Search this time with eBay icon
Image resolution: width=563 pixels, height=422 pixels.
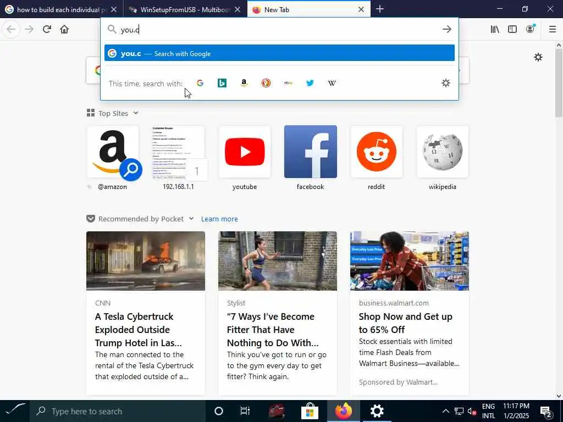[288, 83]
